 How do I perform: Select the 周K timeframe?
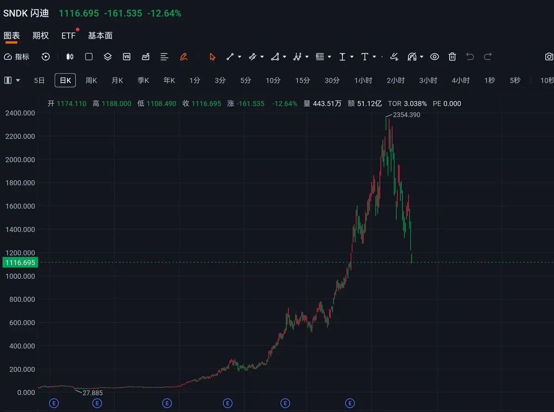point(91,80)
